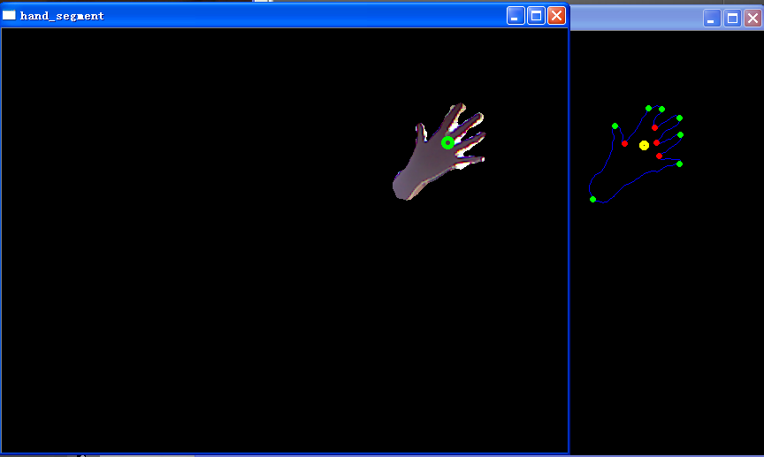Minimize the hand_segment window
The image size is (764, 457).
[x=516, y=16]
